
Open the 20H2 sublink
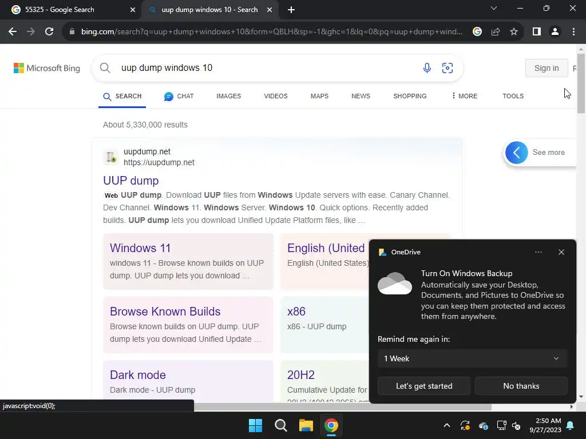pos(301,375)
